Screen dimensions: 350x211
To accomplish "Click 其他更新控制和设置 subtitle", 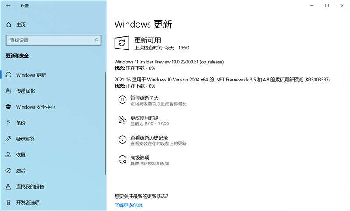I will click(150, 164).
